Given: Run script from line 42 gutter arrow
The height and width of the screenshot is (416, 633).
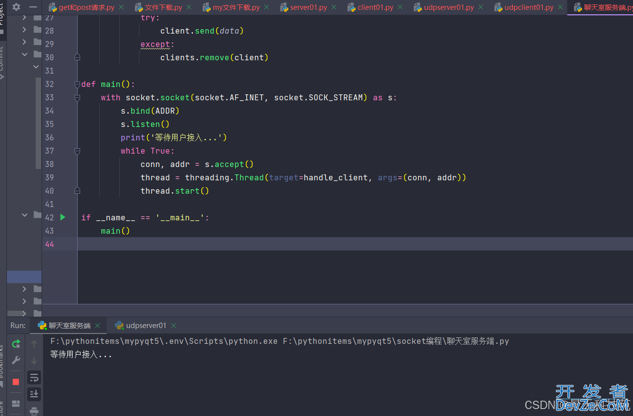Looking at the screenshot, I should point(63,217).
